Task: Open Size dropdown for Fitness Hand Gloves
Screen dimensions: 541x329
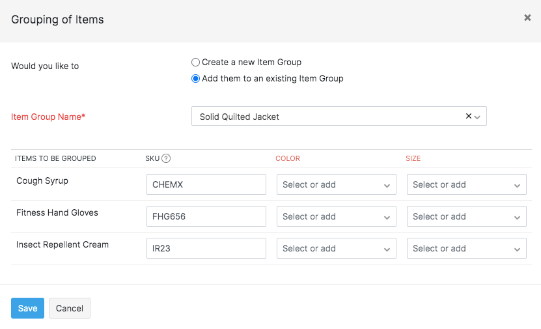Action: tap(466, 216)
